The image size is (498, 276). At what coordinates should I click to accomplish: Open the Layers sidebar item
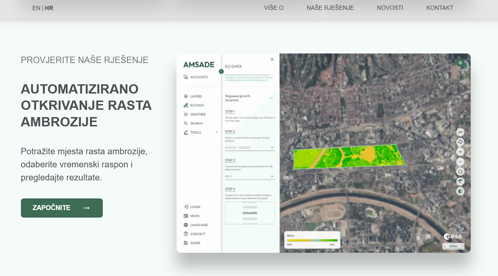pos(196,96)
